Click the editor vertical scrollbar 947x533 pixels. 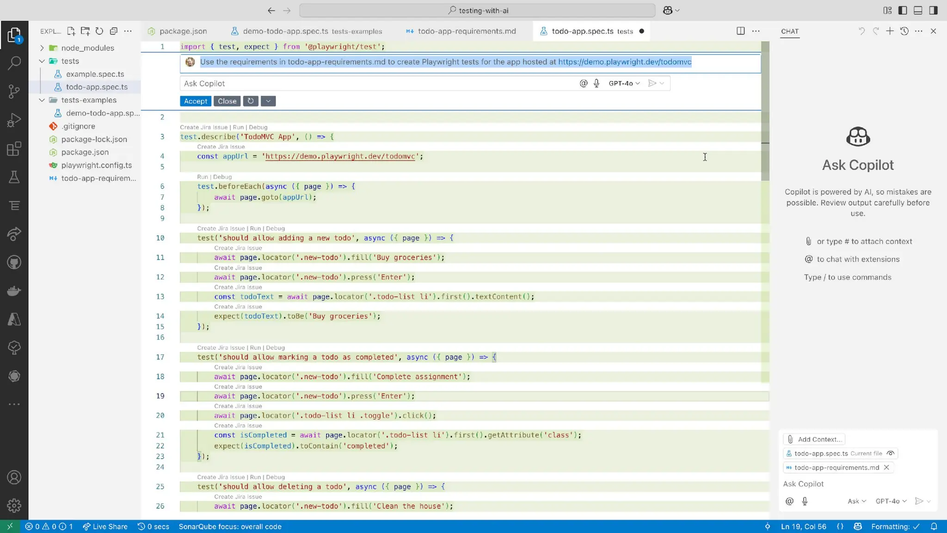(765, 111)
